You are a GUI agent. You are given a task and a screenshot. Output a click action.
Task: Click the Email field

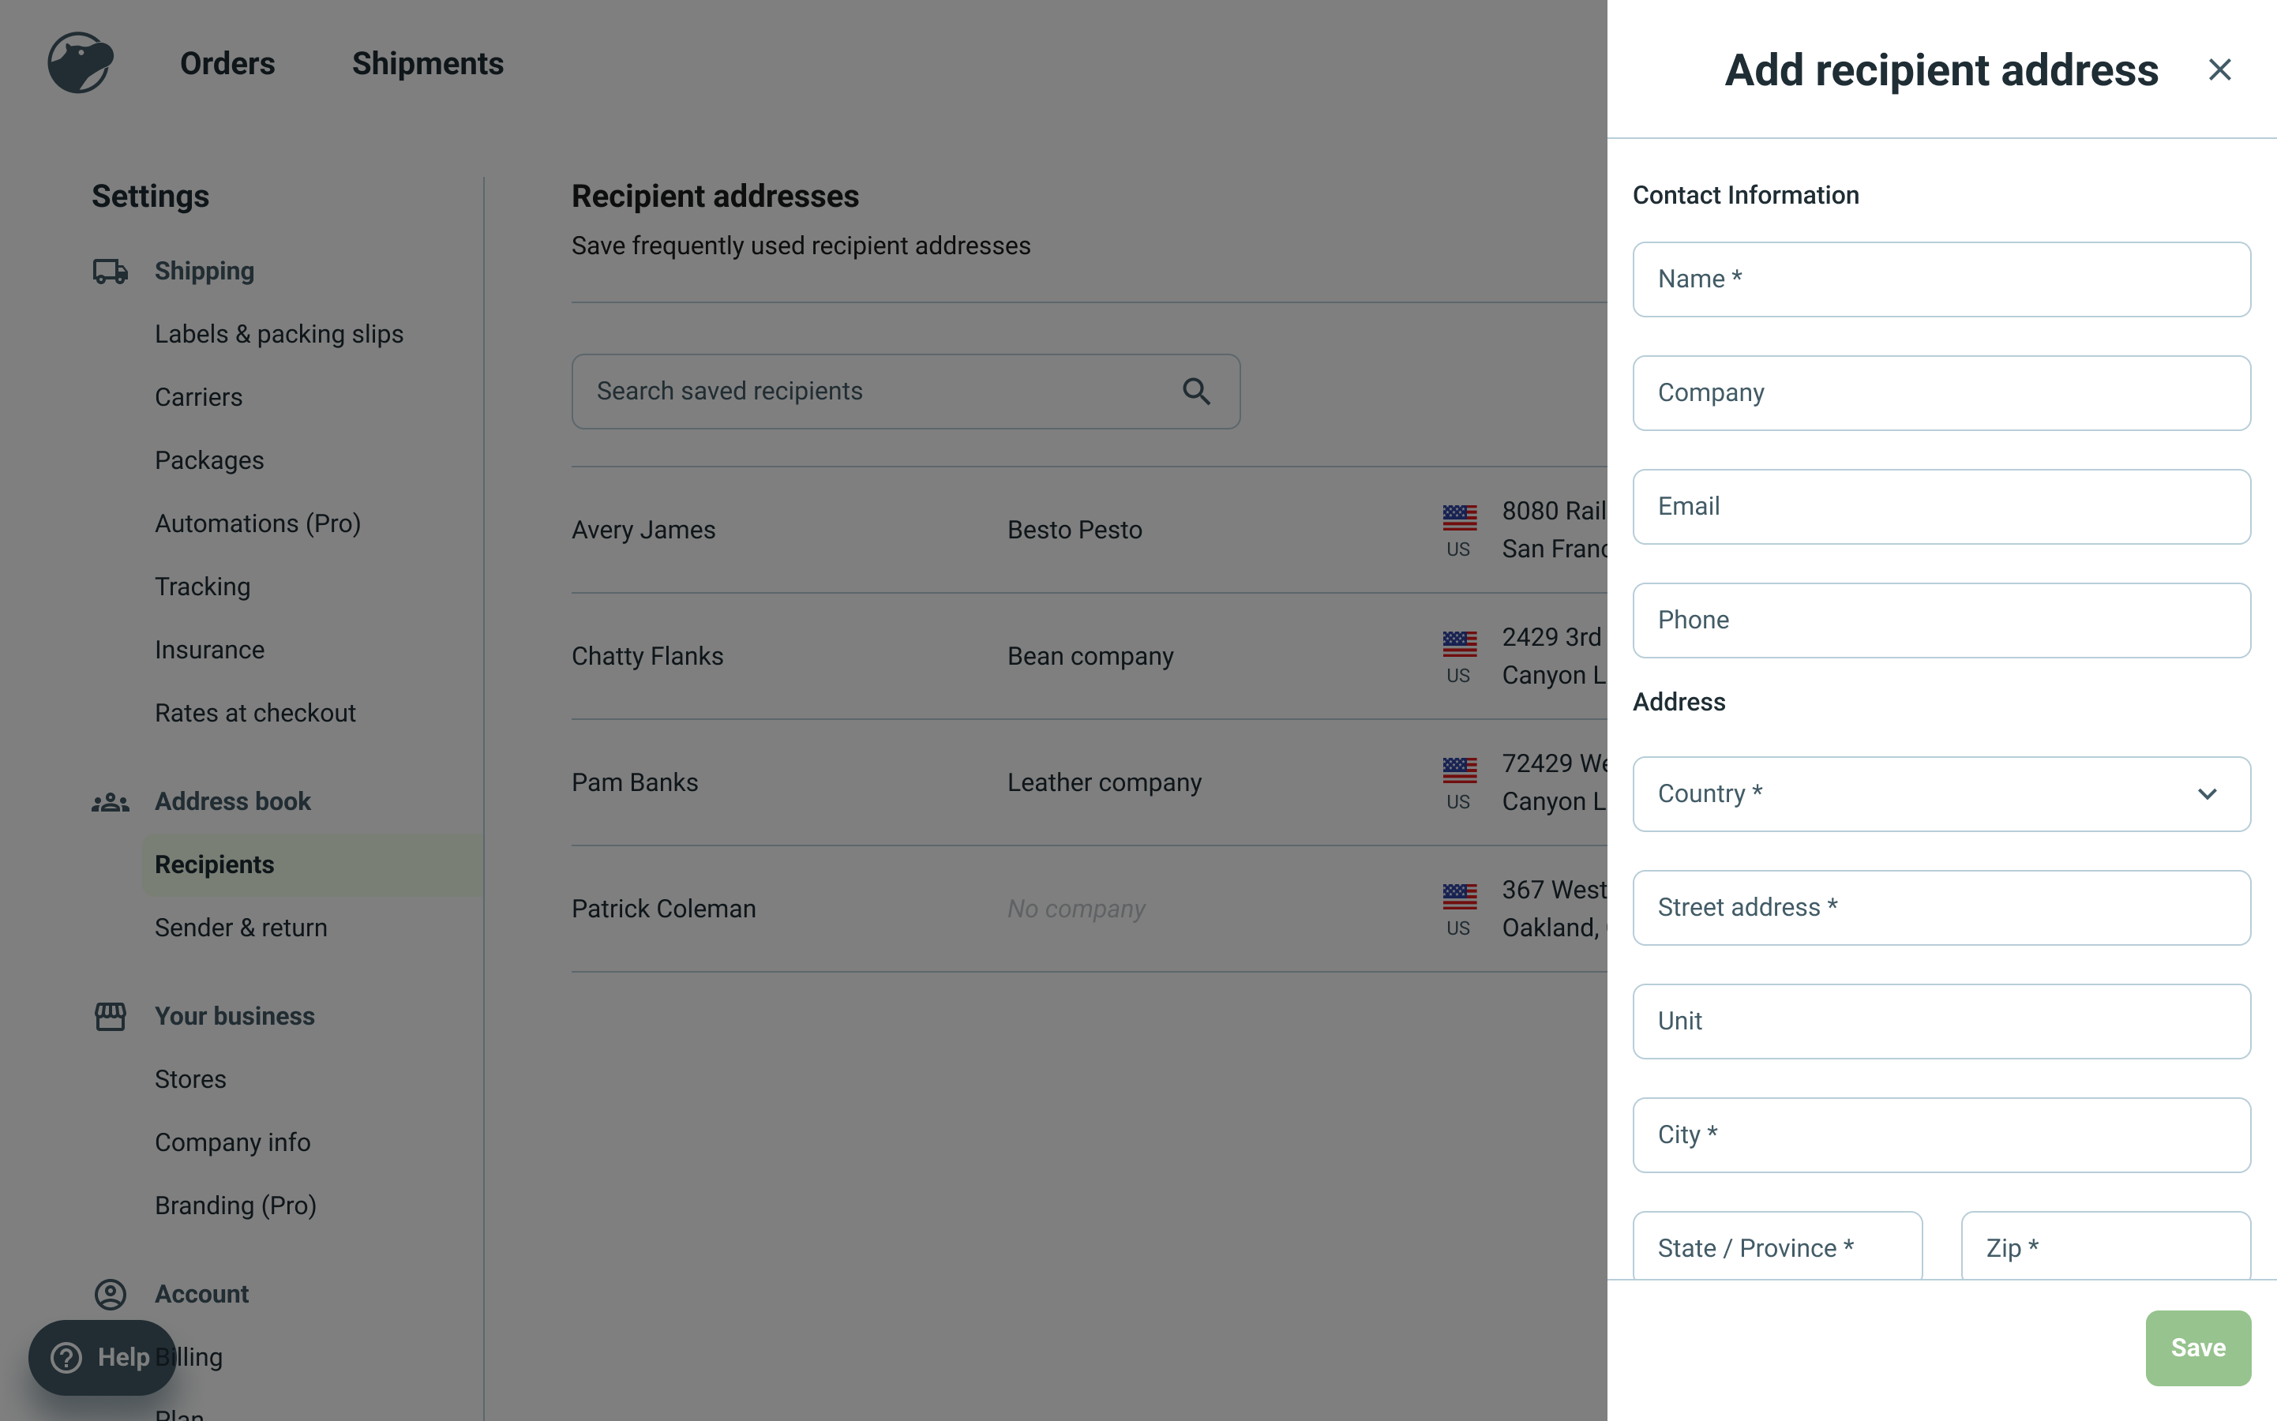pyautogui.click(x=1941, y=507)
